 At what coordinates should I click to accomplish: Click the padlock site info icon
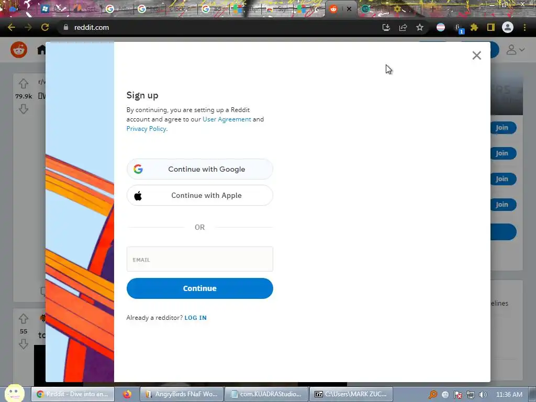tap(66, 27)
